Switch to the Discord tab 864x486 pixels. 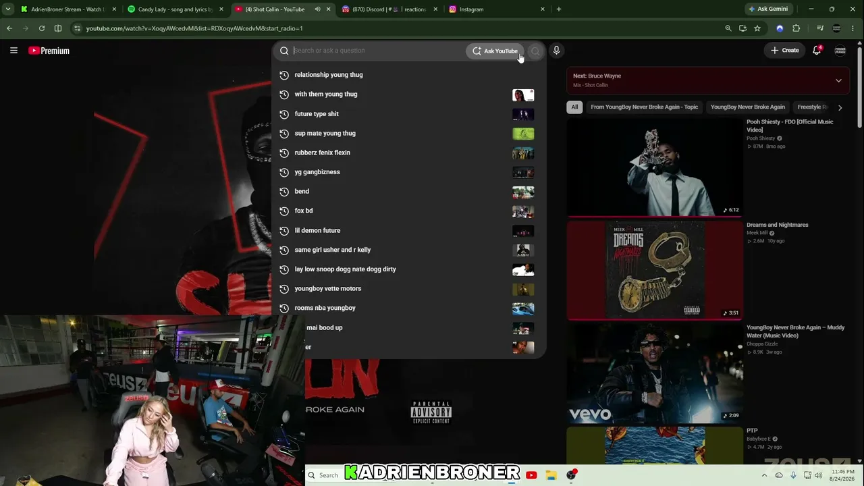389,9
